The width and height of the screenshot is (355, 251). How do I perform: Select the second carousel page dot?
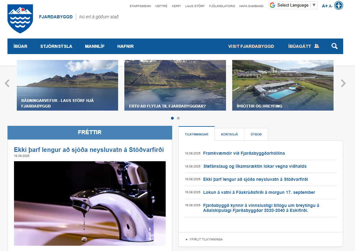178,118
